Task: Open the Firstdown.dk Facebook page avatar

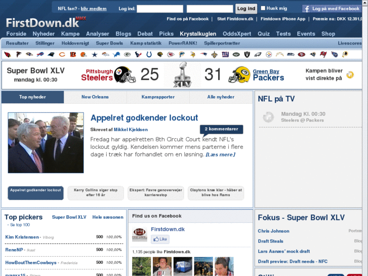Action: click(x=140, y=234)
